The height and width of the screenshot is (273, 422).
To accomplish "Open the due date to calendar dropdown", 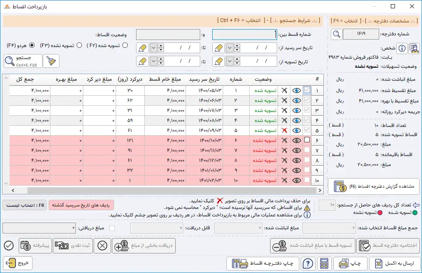I will 154,48.
